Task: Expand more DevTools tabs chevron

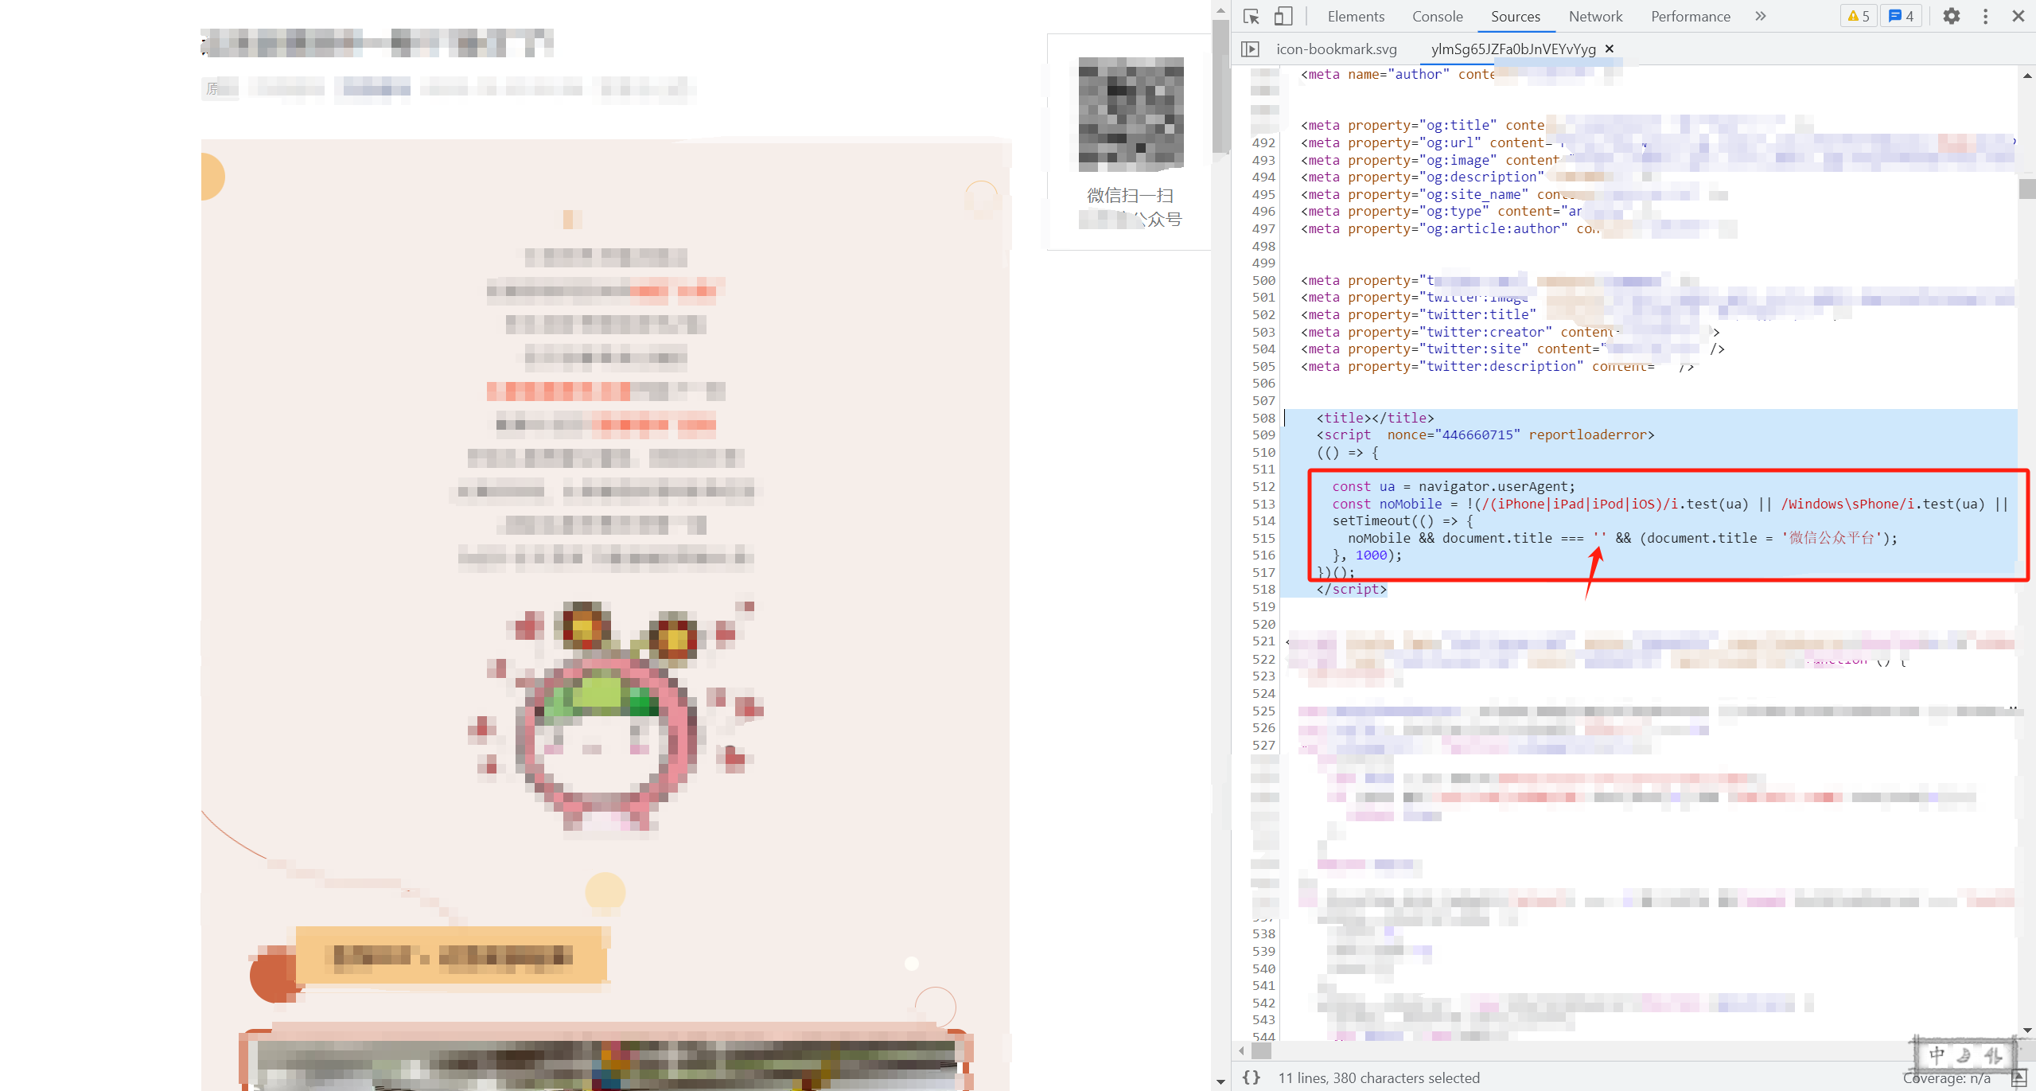Action: tap(1761, 16)
